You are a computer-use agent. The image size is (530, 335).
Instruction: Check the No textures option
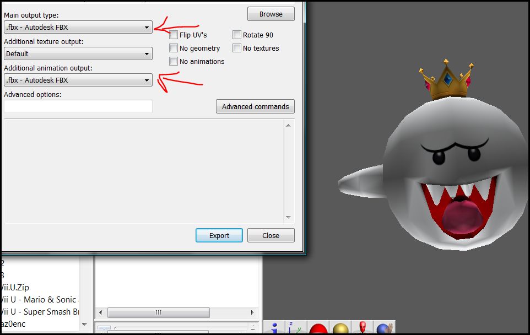click(x=237, y=48)
